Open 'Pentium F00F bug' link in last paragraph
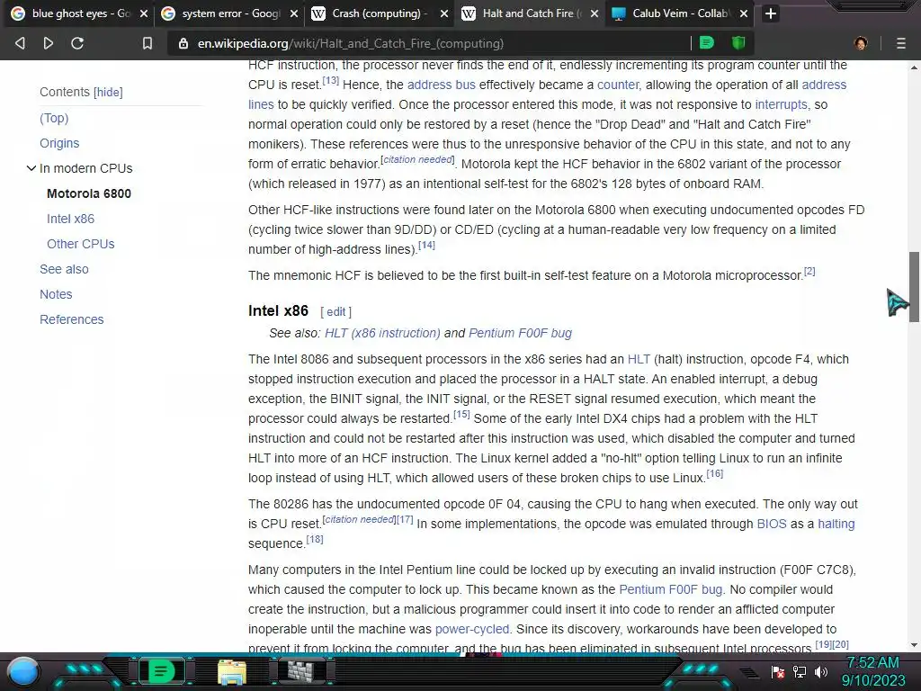 pyautogui.click(x=671, y=589)
